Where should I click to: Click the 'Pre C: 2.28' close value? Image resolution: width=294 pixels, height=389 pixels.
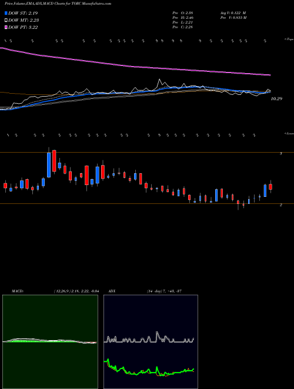point(183,27)
